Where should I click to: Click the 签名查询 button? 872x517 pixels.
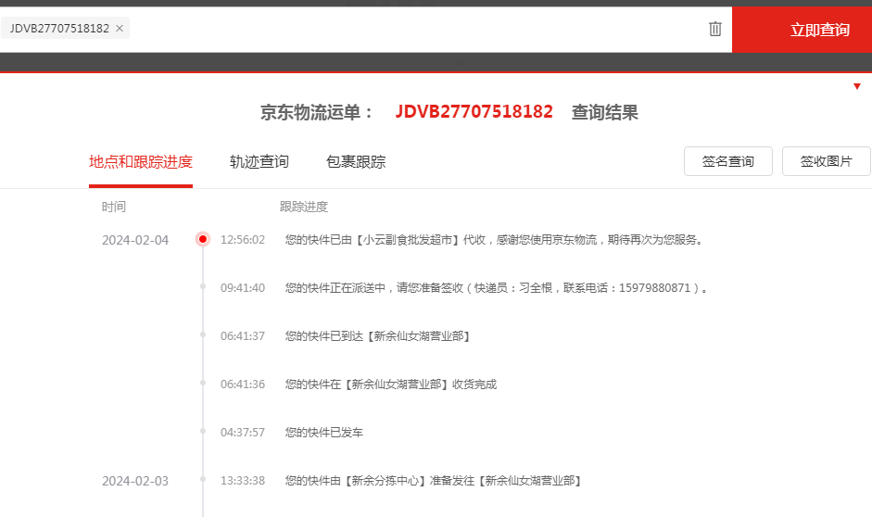pos(728,161)
